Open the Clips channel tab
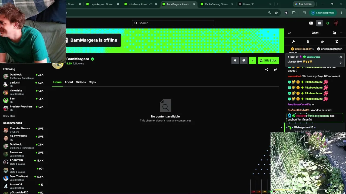 92,82
